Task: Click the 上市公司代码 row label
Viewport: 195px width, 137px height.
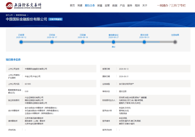Action: 14,84
